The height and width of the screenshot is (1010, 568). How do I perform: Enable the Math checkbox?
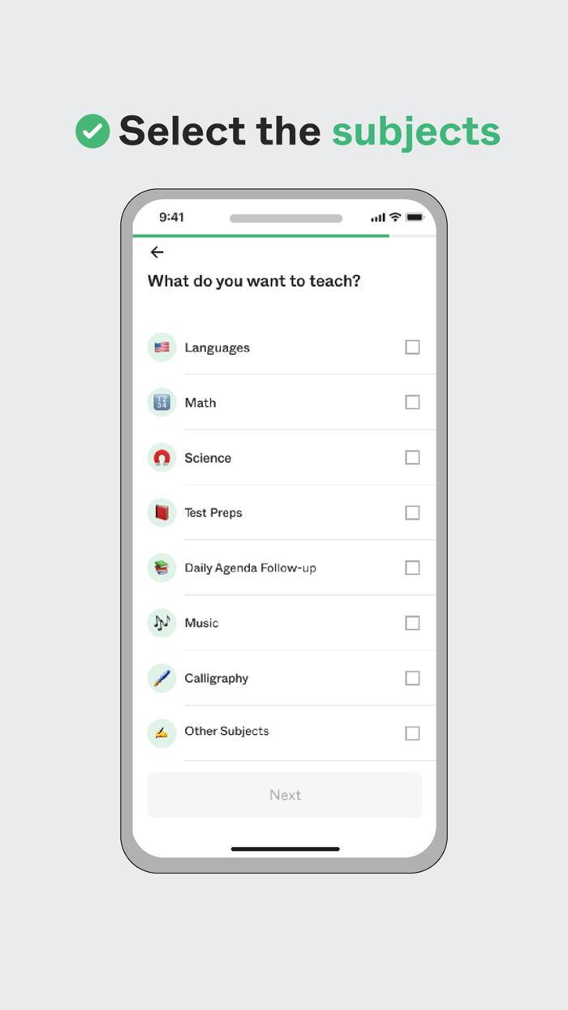[x=412, y=402]
